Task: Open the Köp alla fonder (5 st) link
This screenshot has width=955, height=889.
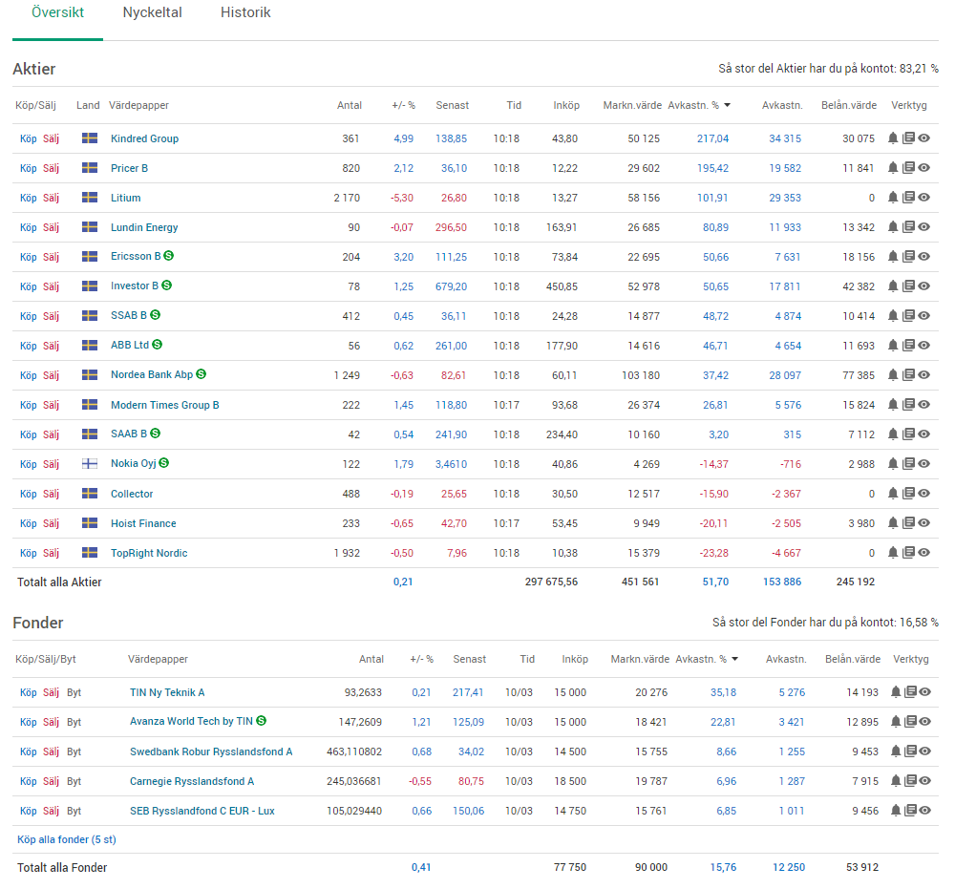Action: pyautogui.click(x=67, y=839)
